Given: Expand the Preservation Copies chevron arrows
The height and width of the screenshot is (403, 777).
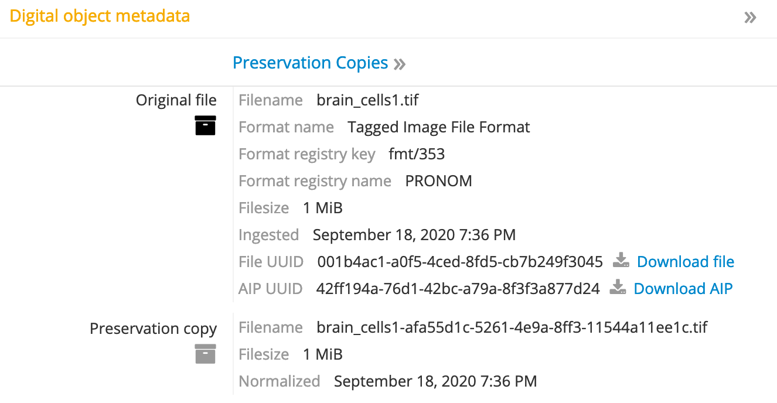Looking at the screenshot, I should (x=400, y=63).
